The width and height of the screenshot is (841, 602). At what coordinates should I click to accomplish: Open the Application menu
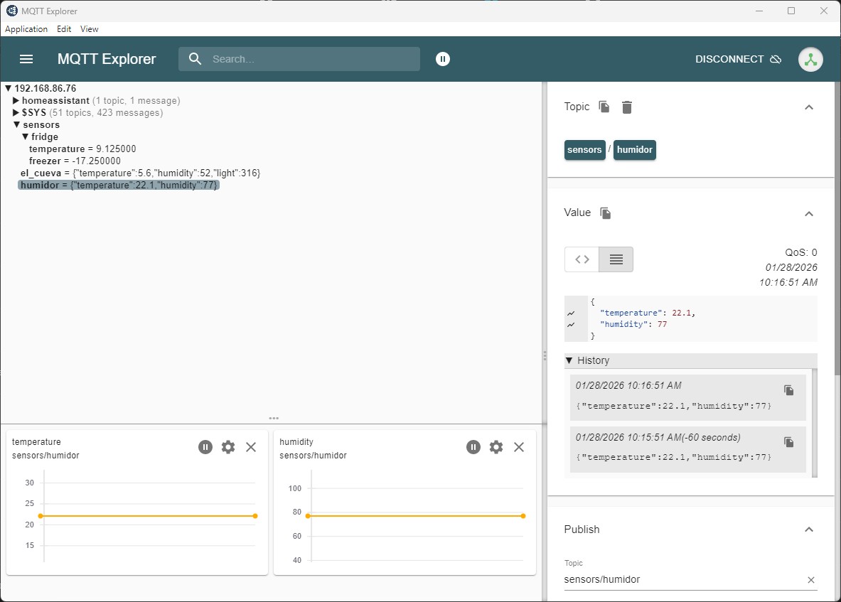pyautogui.click(x=26, y=29)
